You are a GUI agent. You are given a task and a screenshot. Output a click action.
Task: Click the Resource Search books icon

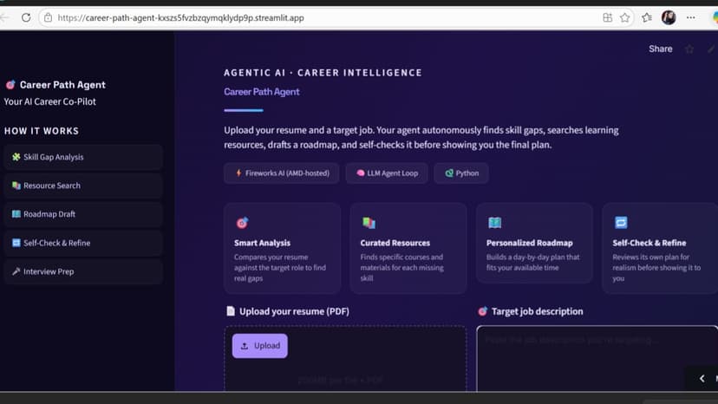point(16,186)
